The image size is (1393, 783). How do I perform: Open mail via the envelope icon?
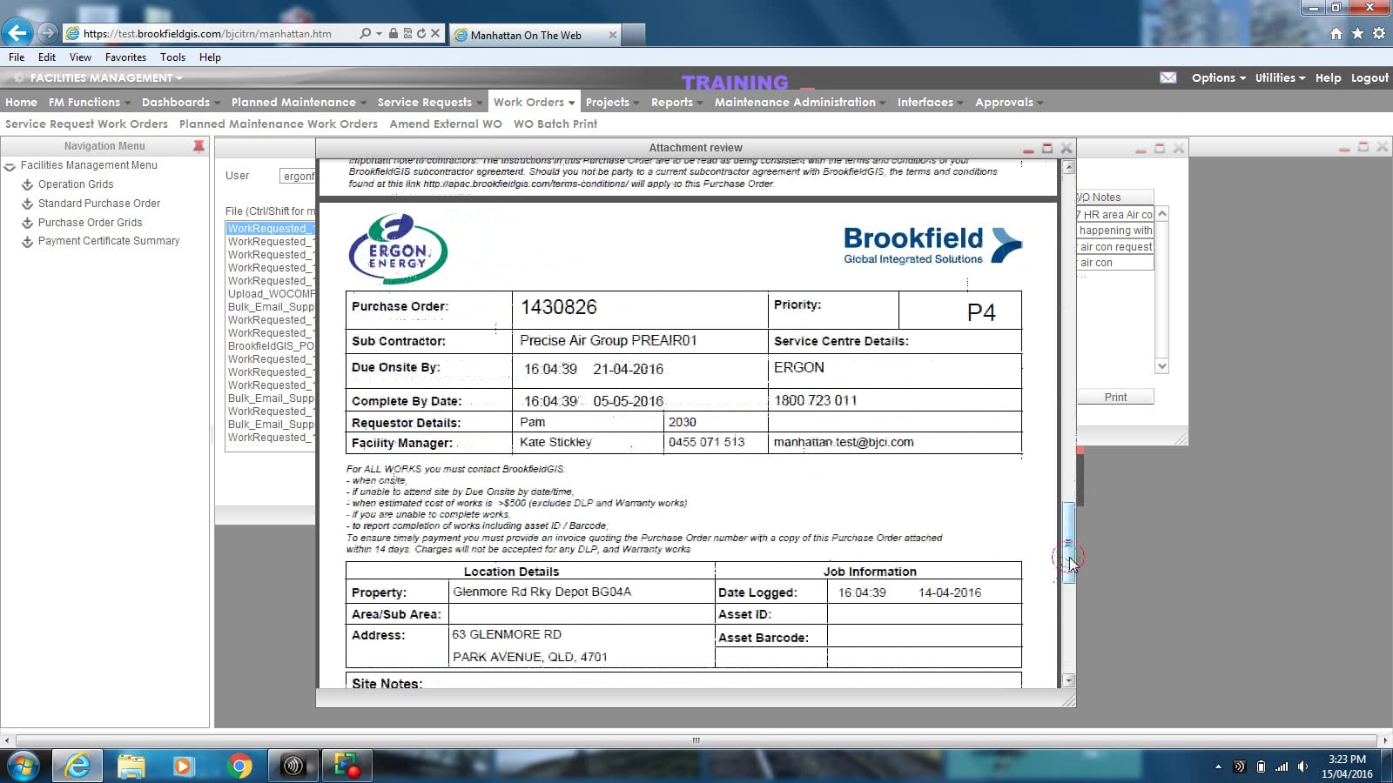click(1168, 77)
